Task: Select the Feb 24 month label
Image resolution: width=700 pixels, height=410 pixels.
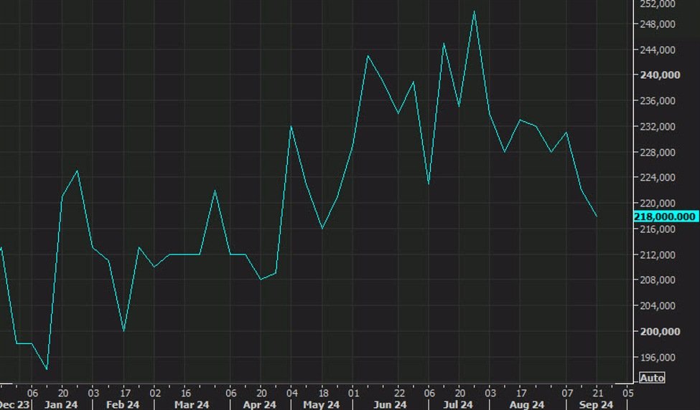Action: [x=121, y=405]
